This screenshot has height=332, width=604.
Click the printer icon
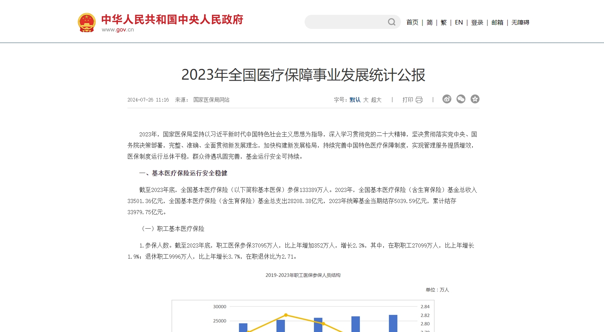click(419, 100)
